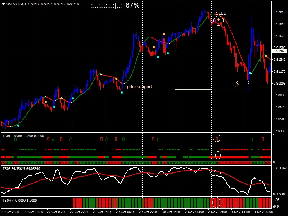This screenshot has height=216, width=288.
Task: Click the TP ellipse annotation
Action: pos(242,82)
